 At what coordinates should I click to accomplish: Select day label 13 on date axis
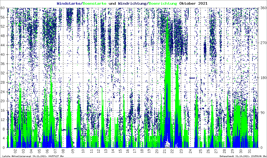(106, 150)
